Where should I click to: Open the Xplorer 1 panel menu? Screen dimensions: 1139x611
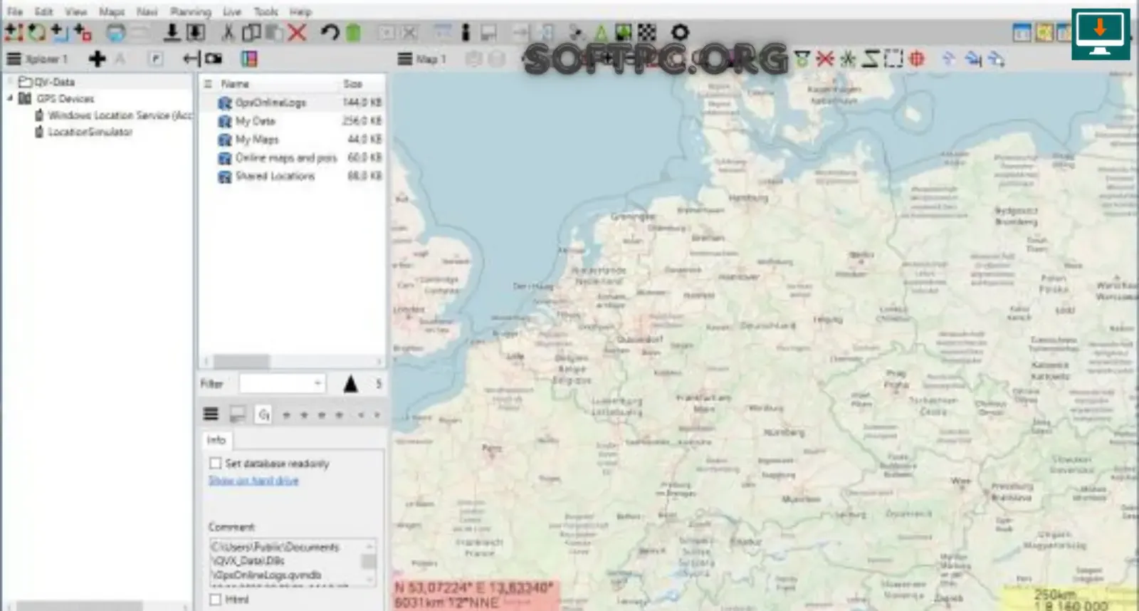[x=14, y=59]
